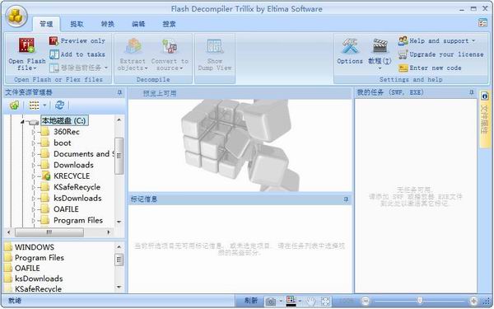This screenshot has height=309, width=494.
Task: Click the camera snapshot icon in the status bar
Action: click(271, 302)
